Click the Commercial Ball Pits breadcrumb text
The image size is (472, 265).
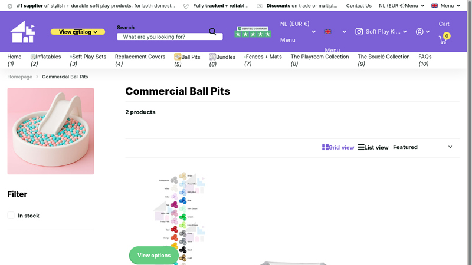coord(65,77)
